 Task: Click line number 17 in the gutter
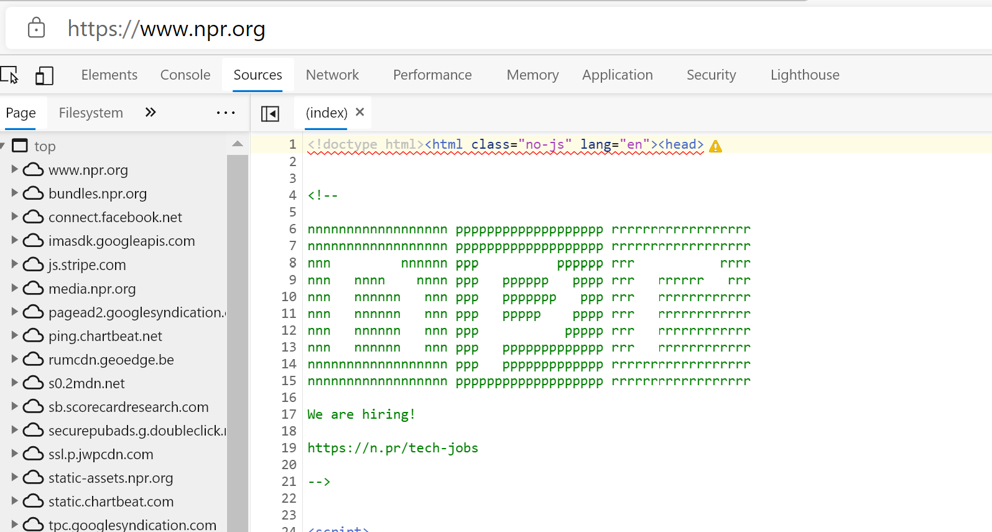pyautogui.click(x=289, y=414)
